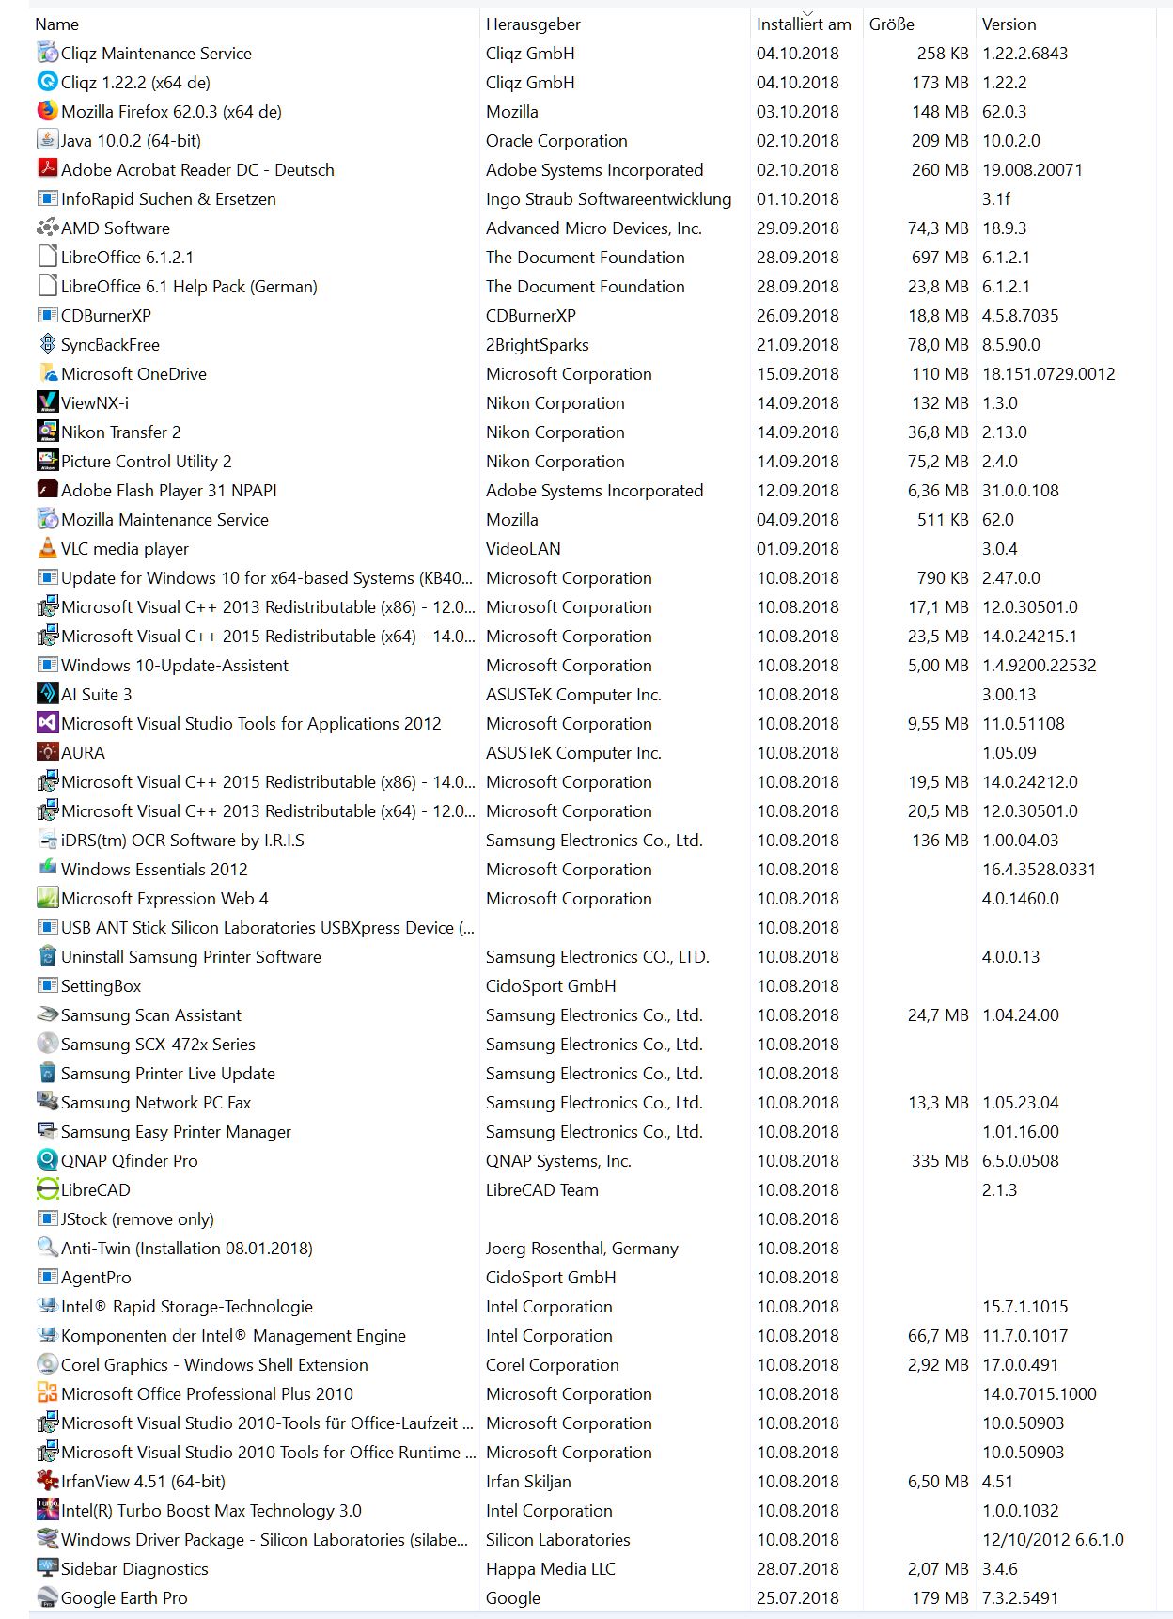
Task: Click publisher Ingo Straub Softwareentwicklung
Action: click(x=608, y=198)
